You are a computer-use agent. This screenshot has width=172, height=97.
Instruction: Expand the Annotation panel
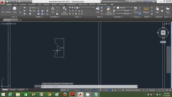55,17
